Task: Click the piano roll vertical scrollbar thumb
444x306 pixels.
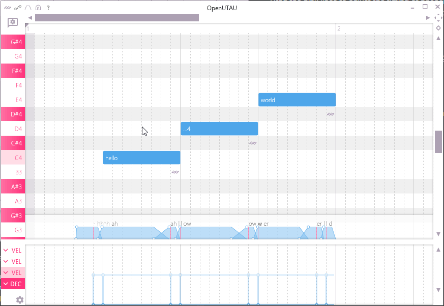Action: point(438,141)
